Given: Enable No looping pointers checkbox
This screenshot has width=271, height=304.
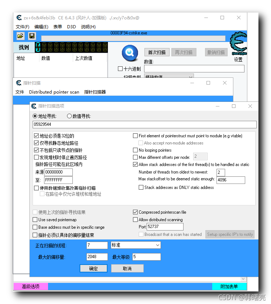Looking at the screenshot, I should [x=135, y=150].
